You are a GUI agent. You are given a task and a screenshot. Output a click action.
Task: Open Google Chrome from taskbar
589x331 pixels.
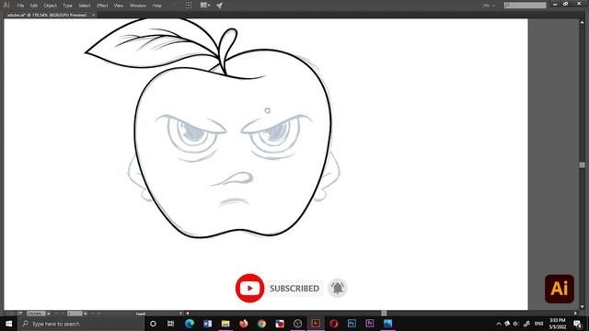point(261,324)
